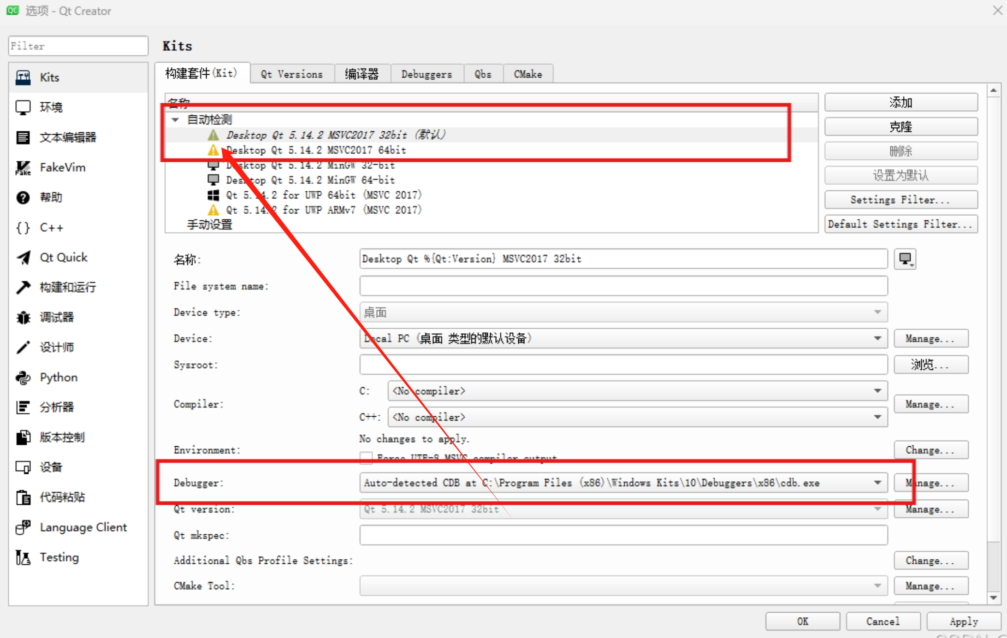The height and width of the screenshot is (638, 1007).
Task: Open the debugger bug icon category
Action: [23, 318]
